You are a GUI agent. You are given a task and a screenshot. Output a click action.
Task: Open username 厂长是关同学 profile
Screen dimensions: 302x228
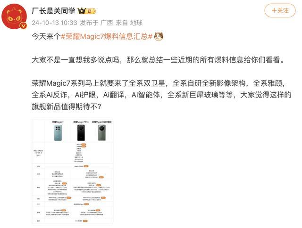coord(53,11)
